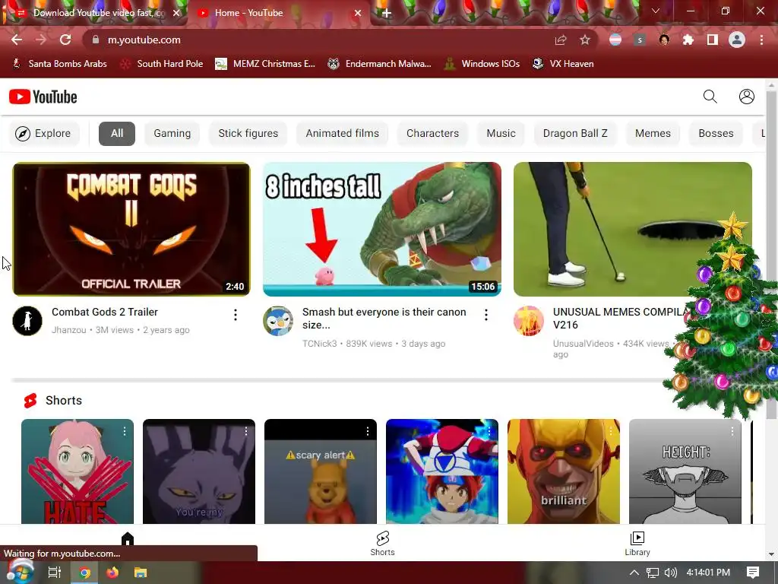Open the Explore chip
The height and width of the screenshot is (584, 778).
(x=44, y=133)
